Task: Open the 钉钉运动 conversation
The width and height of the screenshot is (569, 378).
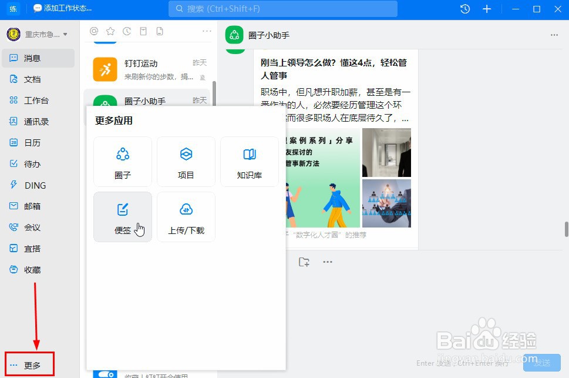Action: [x=147, y=69]
